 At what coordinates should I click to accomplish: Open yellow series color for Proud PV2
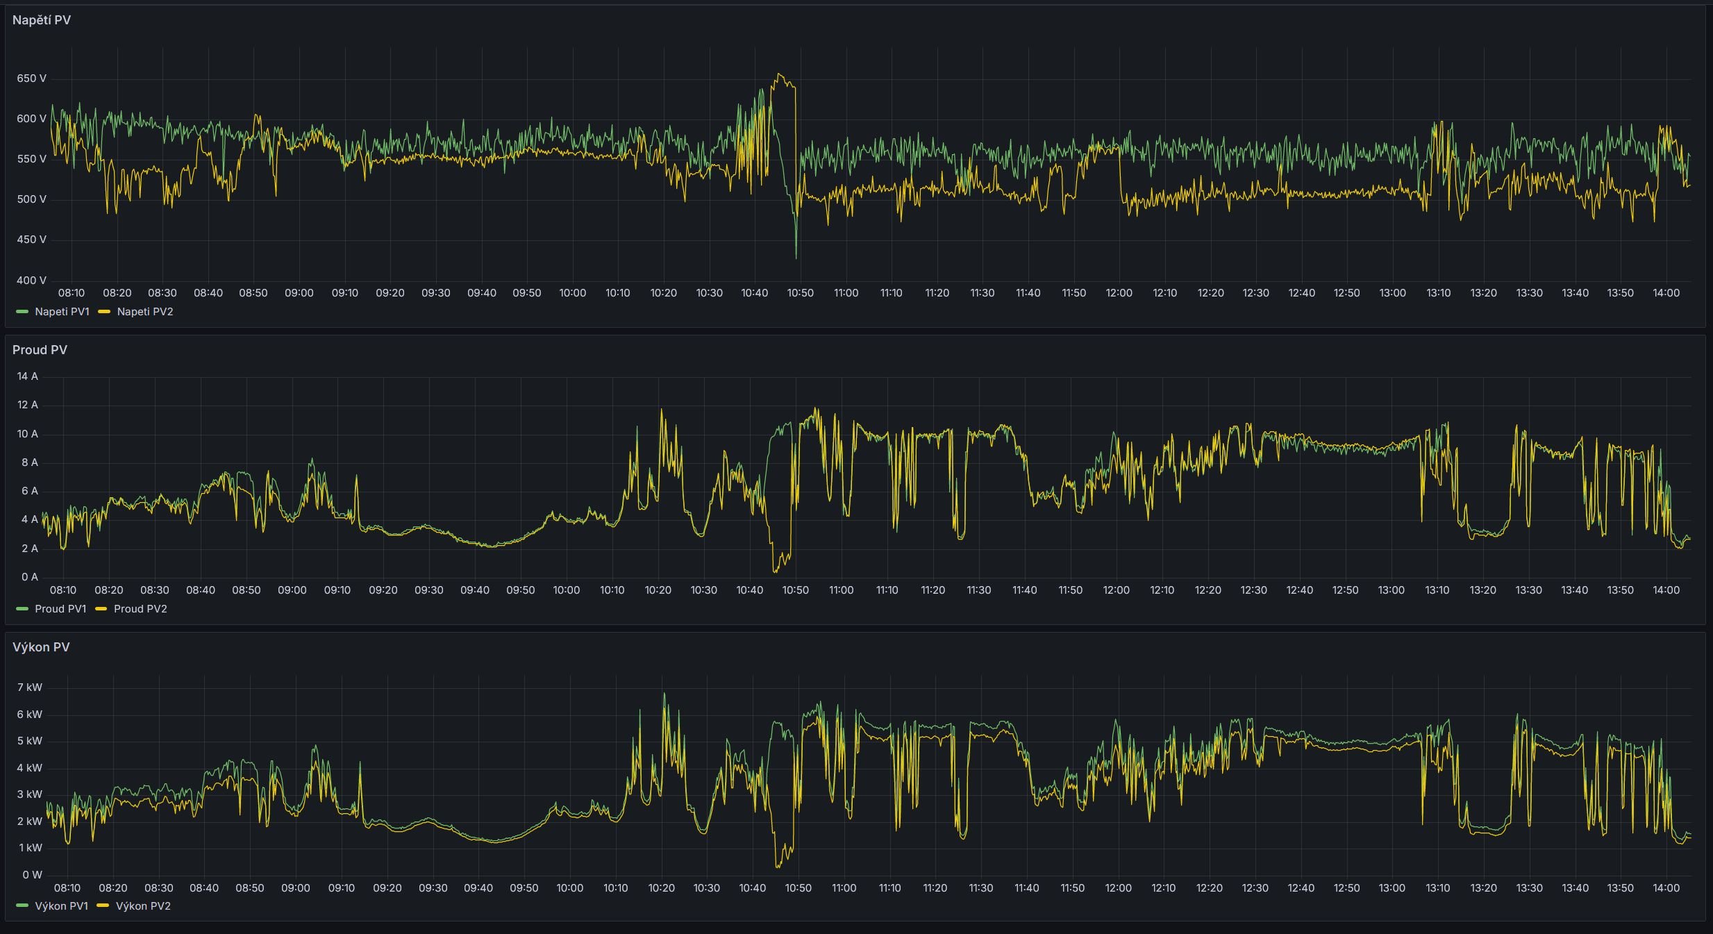point(101,609)
